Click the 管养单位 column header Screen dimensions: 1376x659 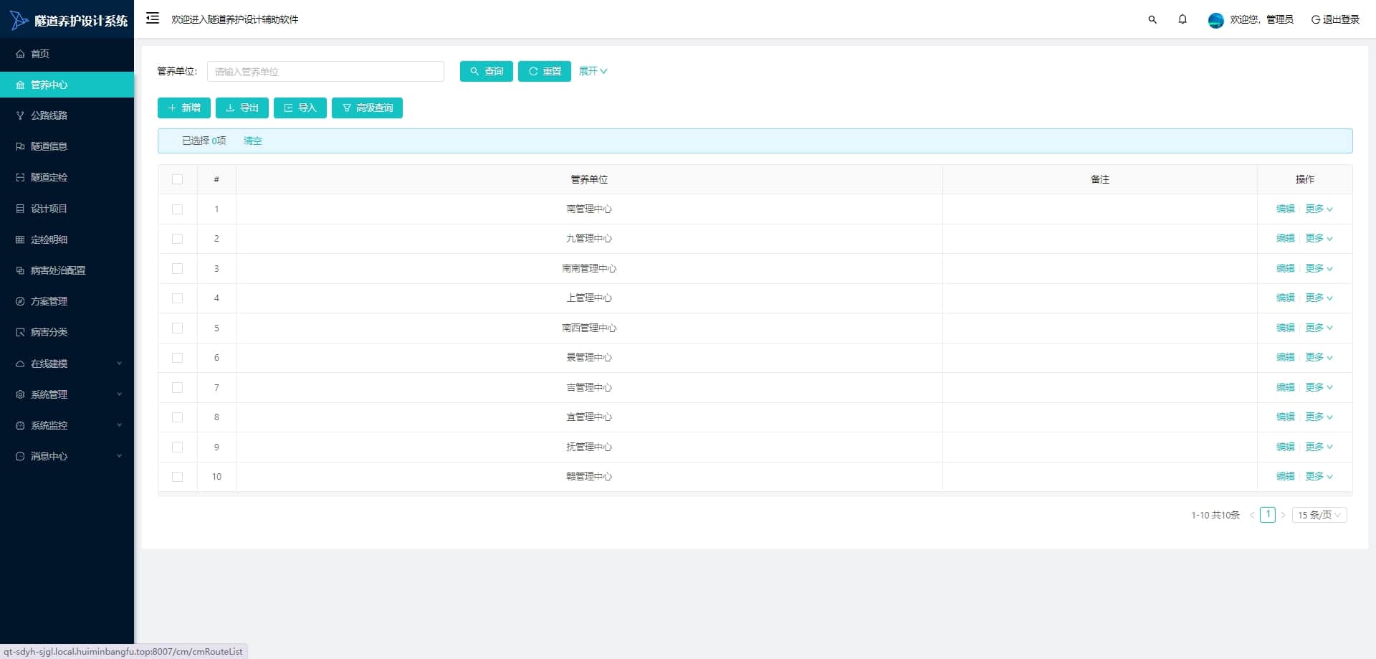click(x=589, y=179)
